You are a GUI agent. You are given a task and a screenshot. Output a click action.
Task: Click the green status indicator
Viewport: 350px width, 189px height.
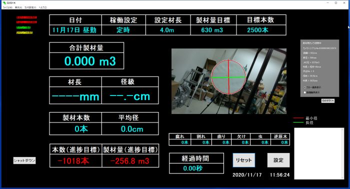[x=23, y=27]
